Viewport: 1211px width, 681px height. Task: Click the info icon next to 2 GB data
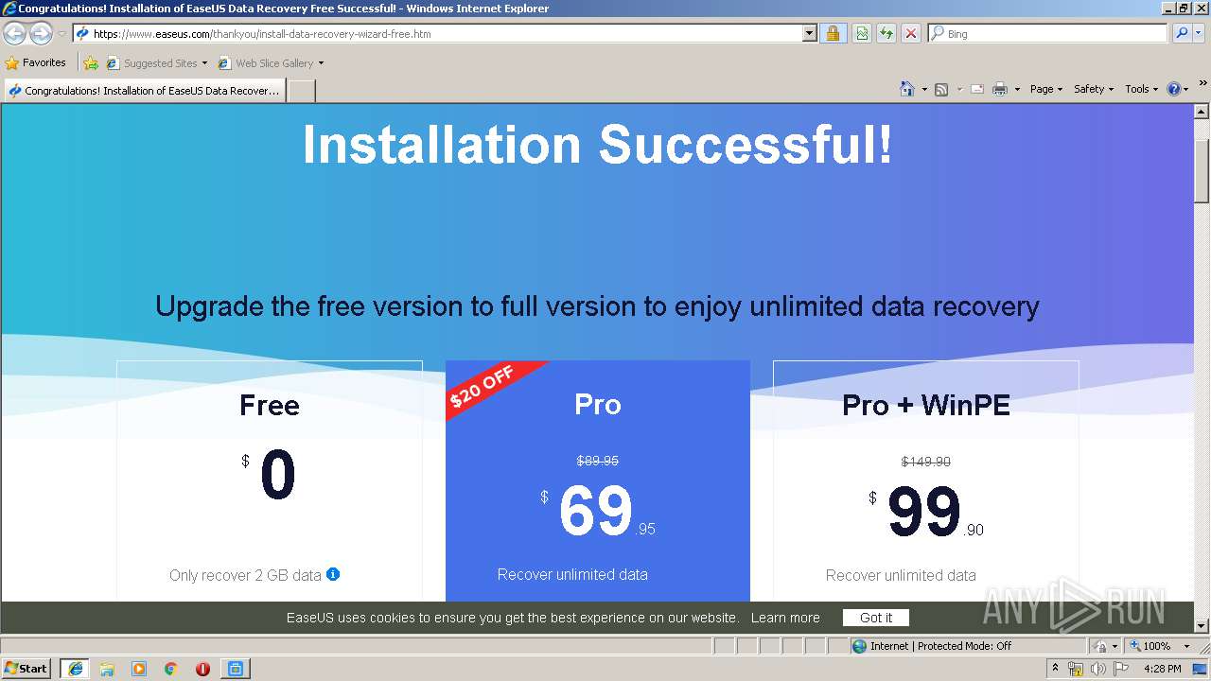click(333, 574)
